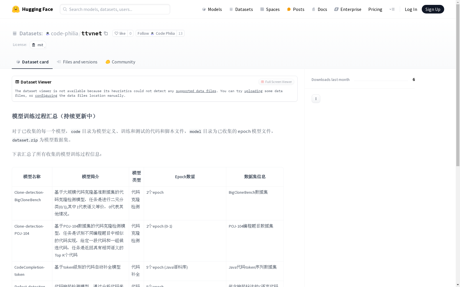The width and height of the screenshot is (460, 287).
Task: Click the 模型训练过程汇总 heading
Action: point(55,116)
